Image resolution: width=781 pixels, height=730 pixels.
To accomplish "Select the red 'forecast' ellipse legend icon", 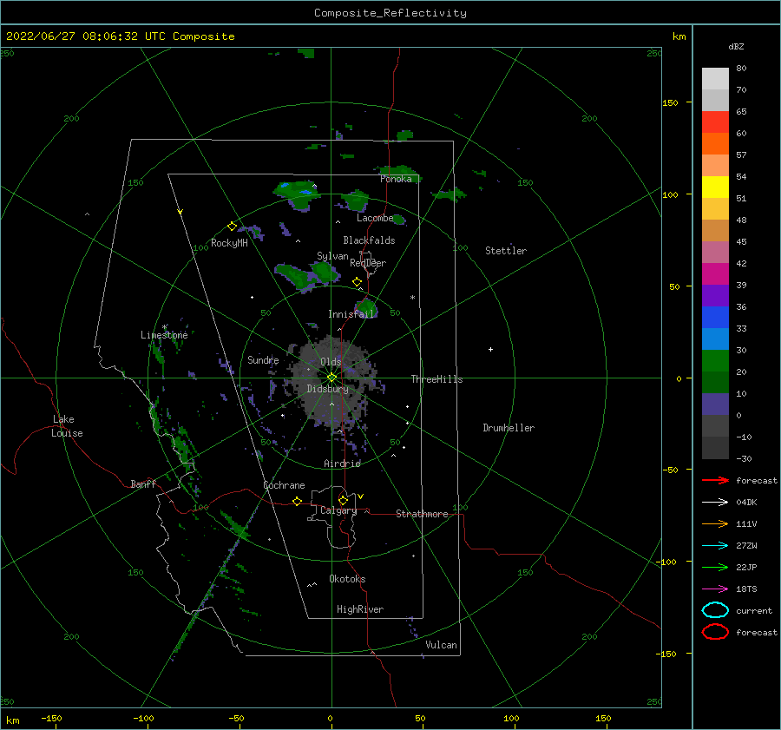I will point(715,632).
